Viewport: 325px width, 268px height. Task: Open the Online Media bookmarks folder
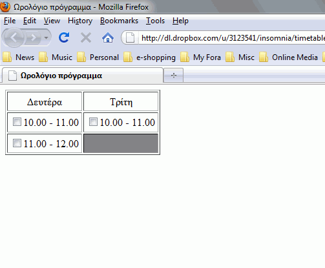pyautogui.click(x=289, y=57)
